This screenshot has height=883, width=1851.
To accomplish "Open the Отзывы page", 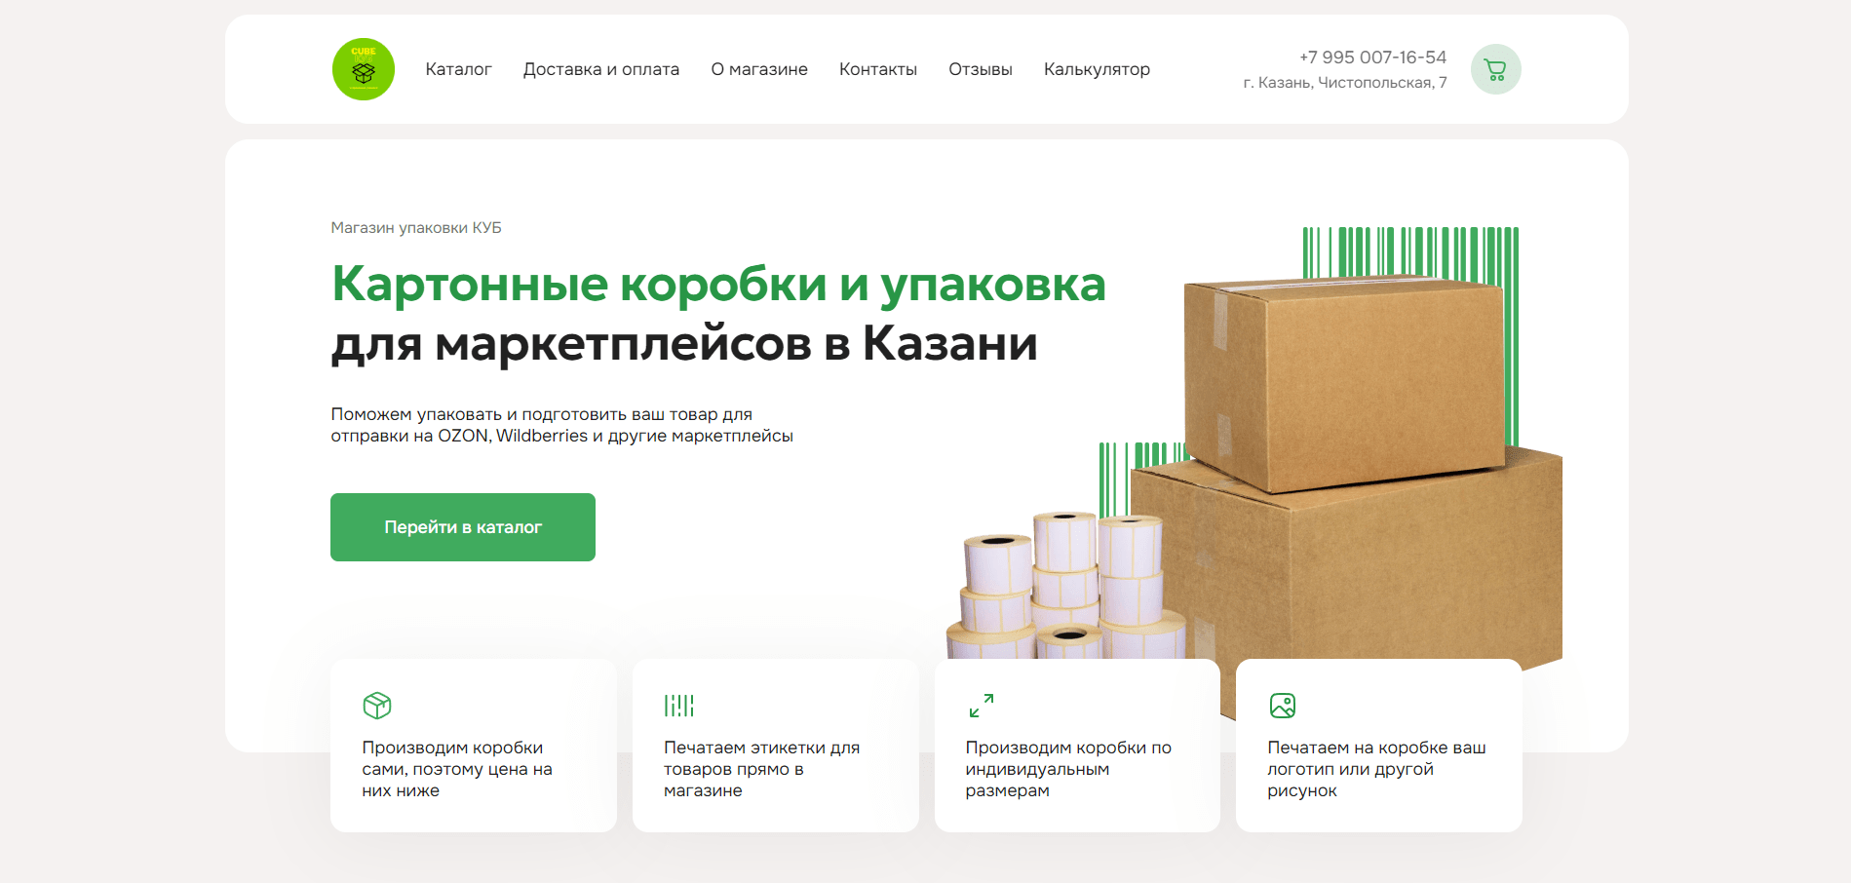I will (x=980, y=69).
